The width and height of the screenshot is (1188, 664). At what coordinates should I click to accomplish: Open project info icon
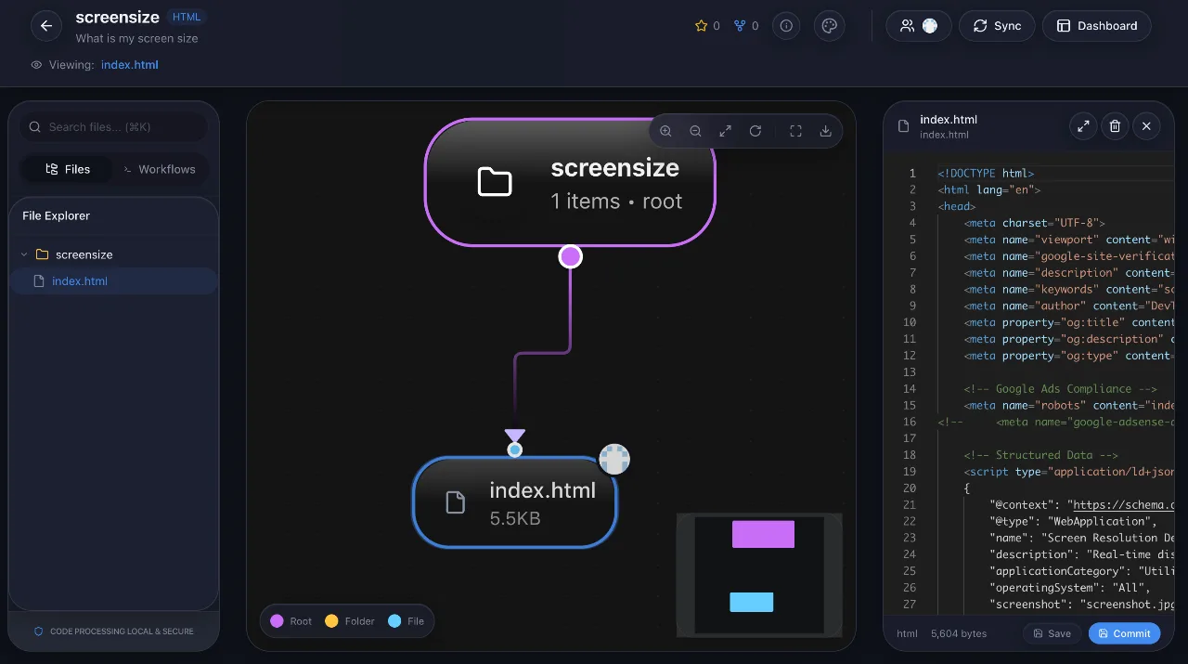tap(786, 26)
